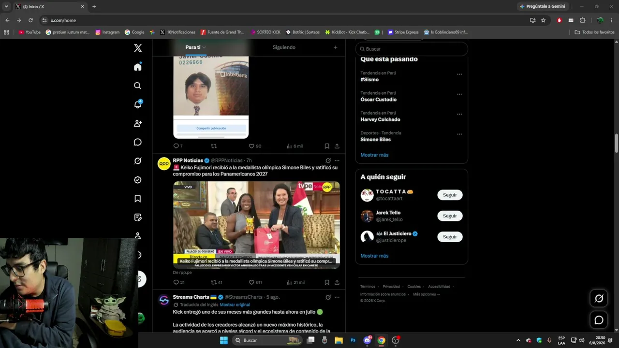Screen dimensions: 619x348
Task: Open more options for Harvey Colchado trend
Action: click(x=459, y=115)
